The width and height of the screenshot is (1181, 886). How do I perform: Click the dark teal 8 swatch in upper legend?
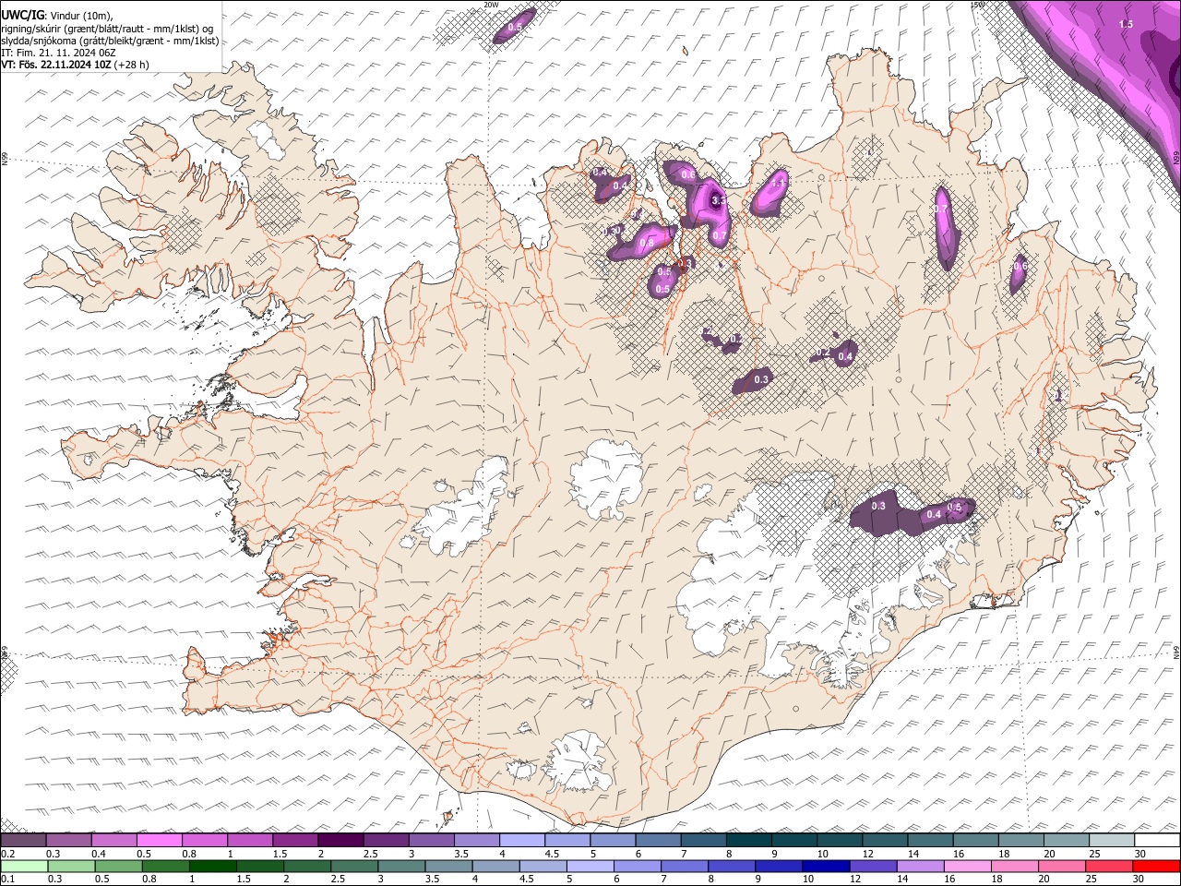pos(748,840)
